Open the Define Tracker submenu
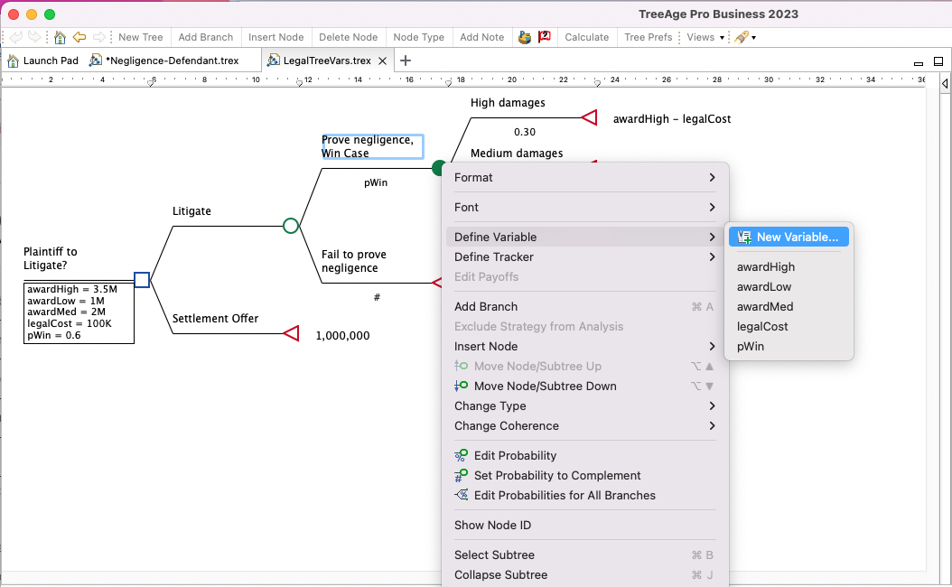The height and width of the screenshot is (587, 952). coord(585,256)
